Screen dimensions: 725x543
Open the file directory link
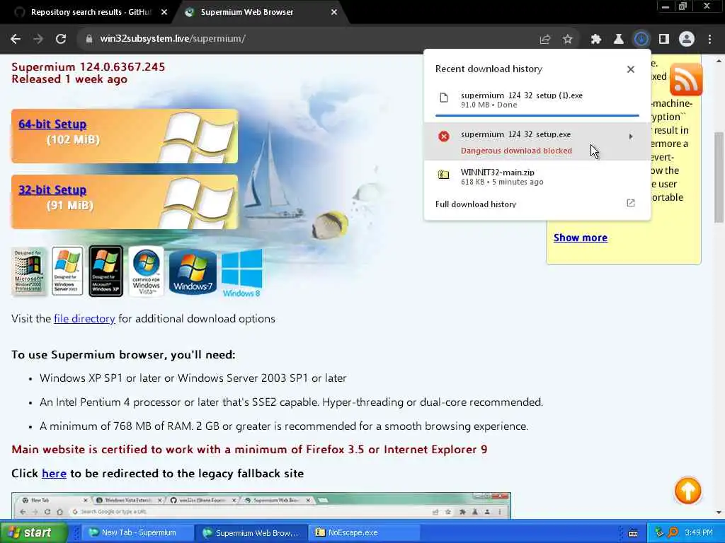pyautogui.click(x=85, y=319)
